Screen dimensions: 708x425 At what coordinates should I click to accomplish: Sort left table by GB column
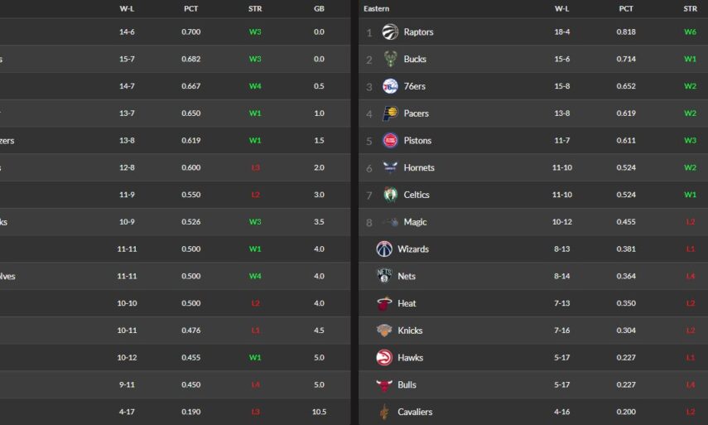(x=319, y=8)
